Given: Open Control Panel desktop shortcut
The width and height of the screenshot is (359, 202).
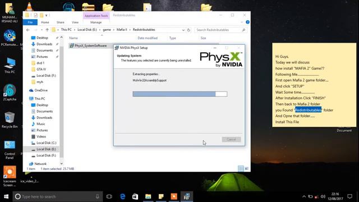Looking at the screenshot, I should [10, 149].
